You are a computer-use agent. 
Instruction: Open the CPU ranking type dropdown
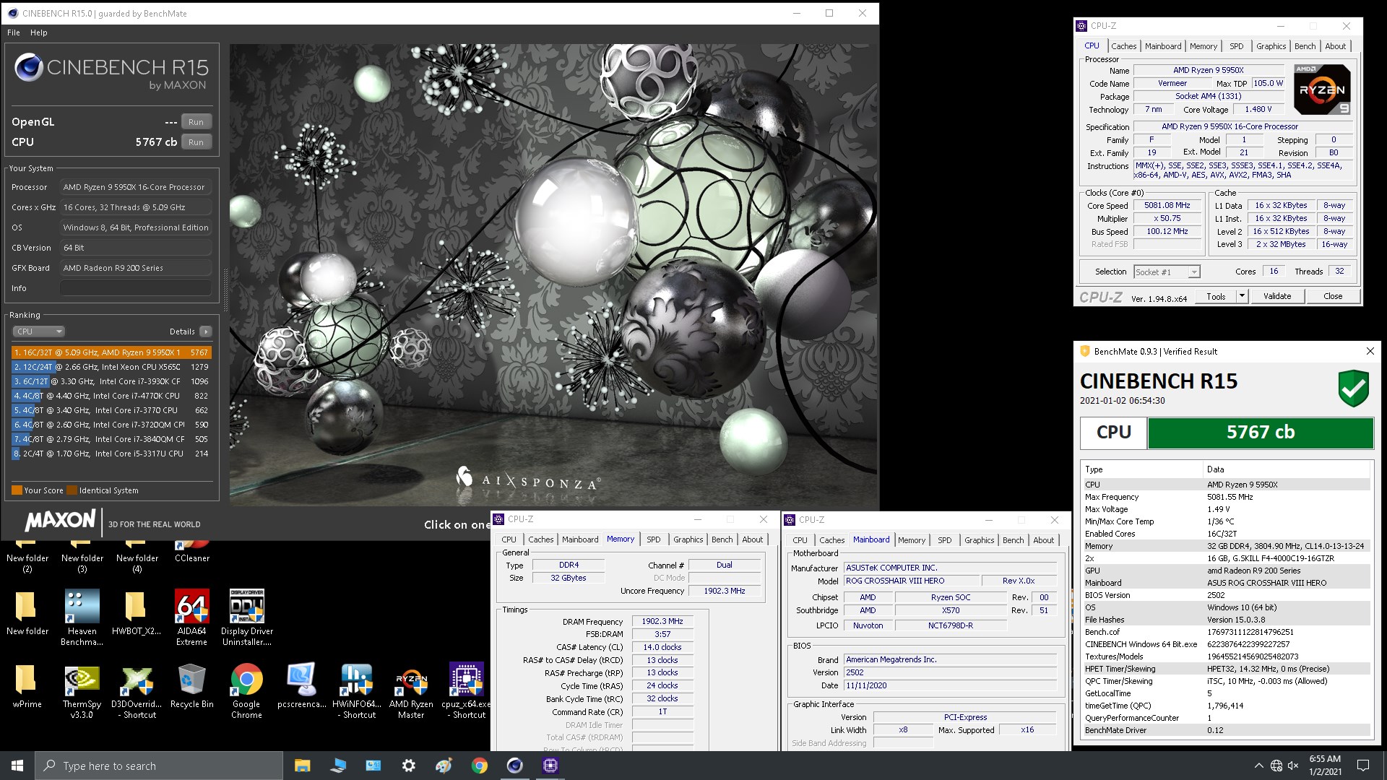pos(38,331)
